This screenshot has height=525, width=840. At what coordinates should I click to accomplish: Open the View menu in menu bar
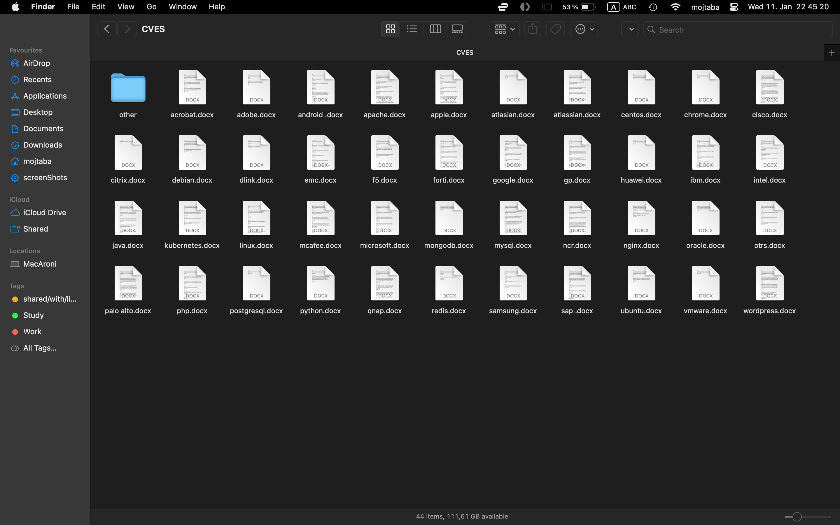tap(125, 7)
